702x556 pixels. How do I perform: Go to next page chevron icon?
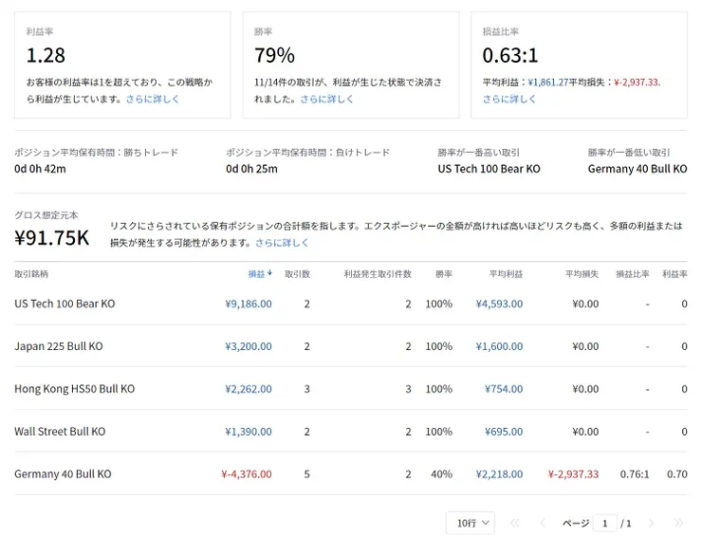pyautogui.click(x=651, y=523)
